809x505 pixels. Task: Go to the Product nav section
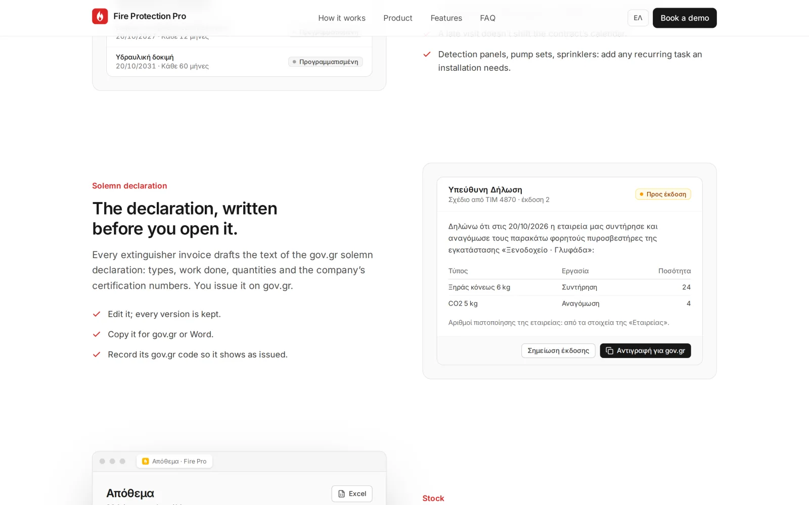click(398, 18)
